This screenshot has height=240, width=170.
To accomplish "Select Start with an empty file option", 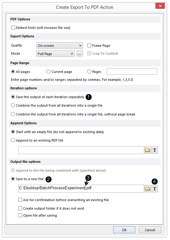I will click(13, 132).
